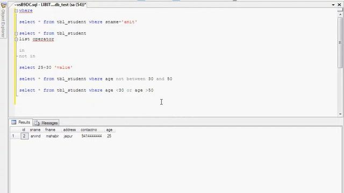Click the editor scrollbar down arrow
344x193 pixels.
[x=340, y=114]
